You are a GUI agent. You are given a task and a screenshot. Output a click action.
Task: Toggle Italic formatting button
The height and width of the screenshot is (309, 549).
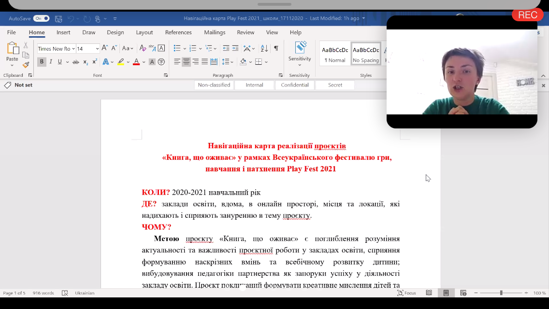pos(51,62)
